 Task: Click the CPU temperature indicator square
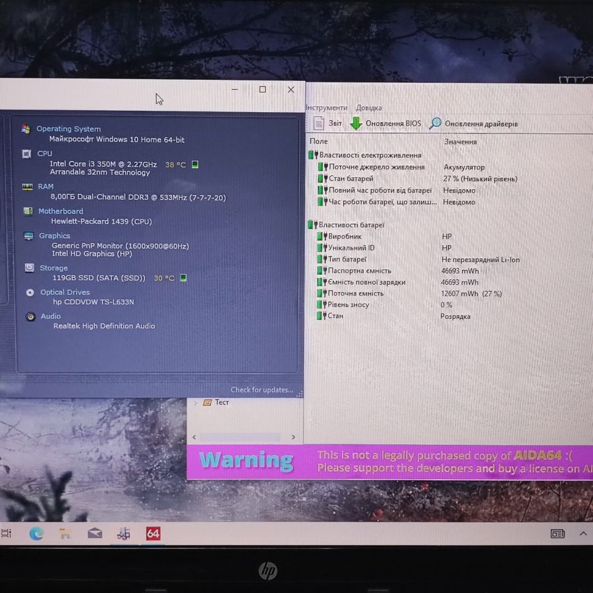195,164
